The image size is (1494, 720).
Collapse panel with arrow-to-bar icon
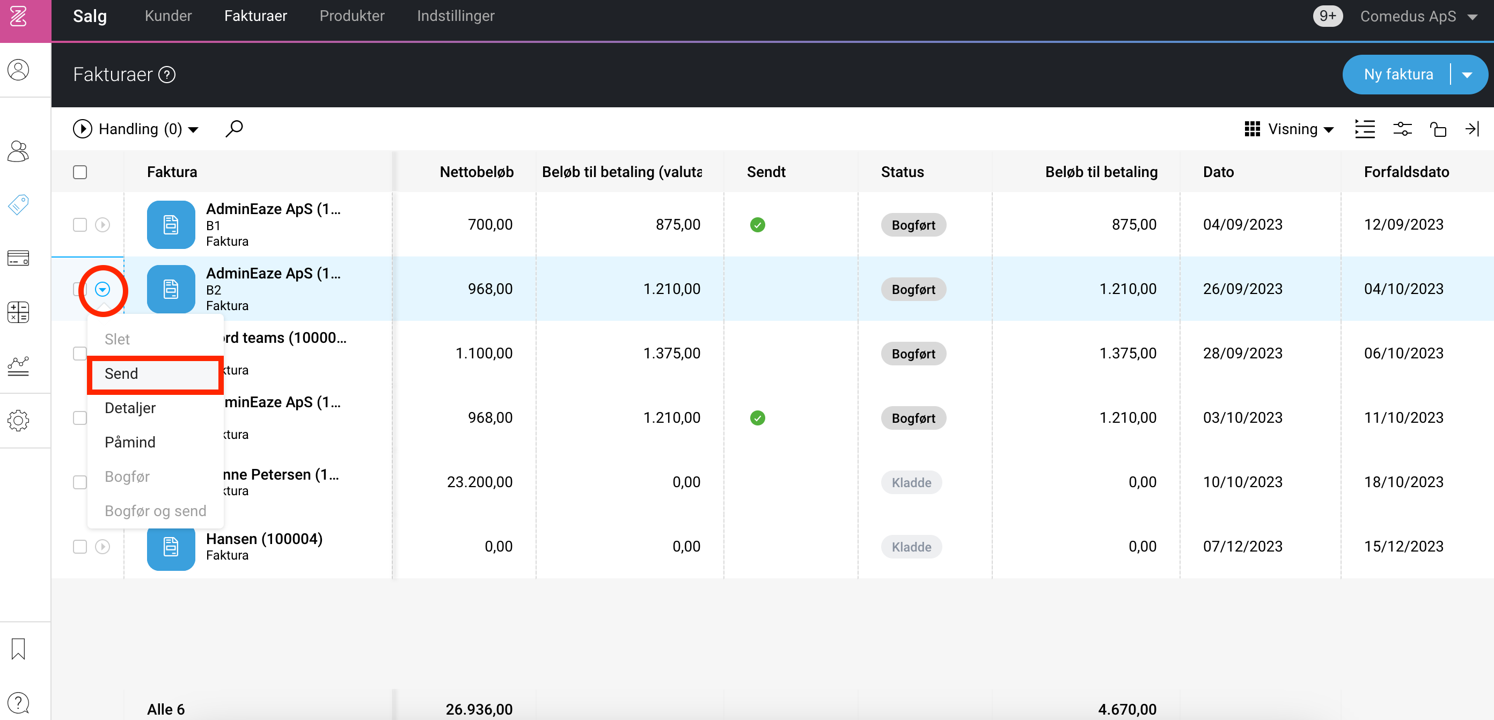pos(1473,129)
